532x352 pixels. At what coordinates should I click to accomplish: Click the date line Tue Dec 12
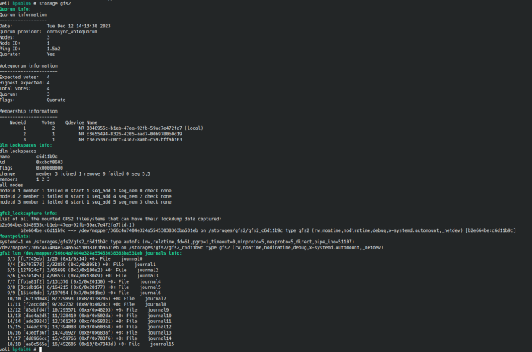(79, 26)
